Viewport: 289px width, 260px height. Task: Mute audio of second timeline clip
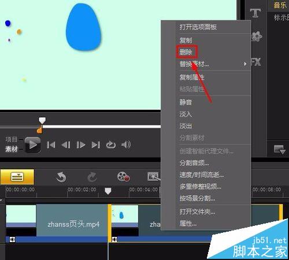tap(114, 239)
